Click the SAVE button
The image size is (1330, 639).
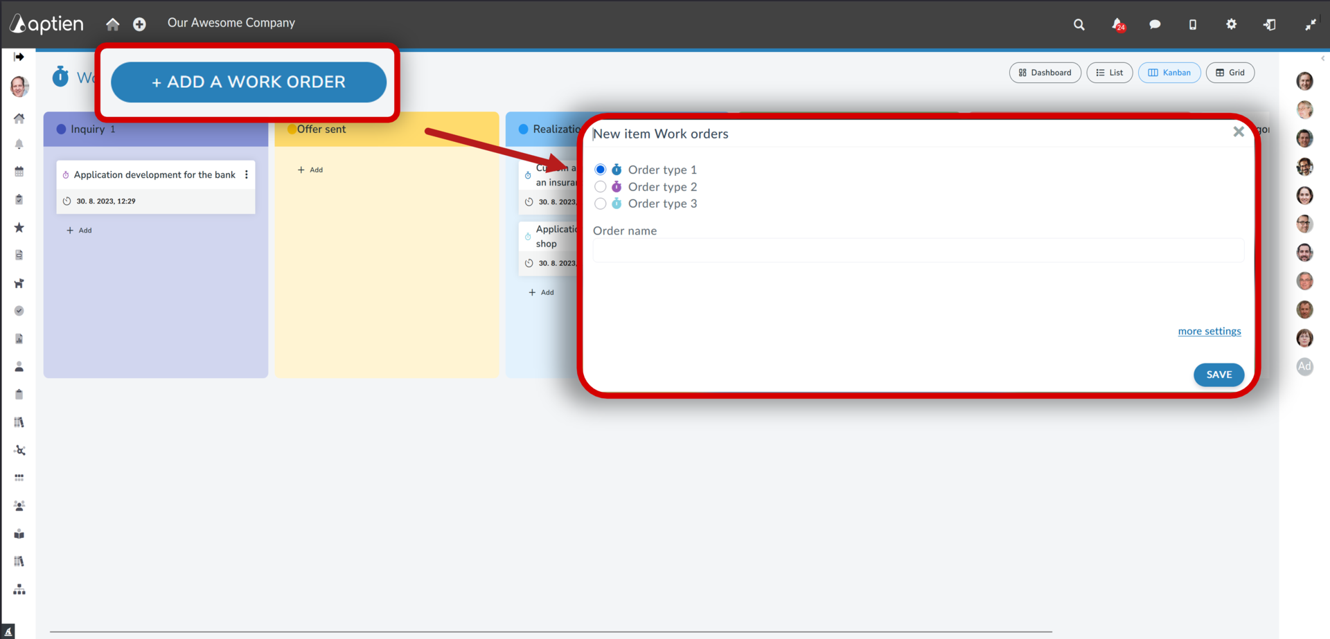[x=1218, y=375]
